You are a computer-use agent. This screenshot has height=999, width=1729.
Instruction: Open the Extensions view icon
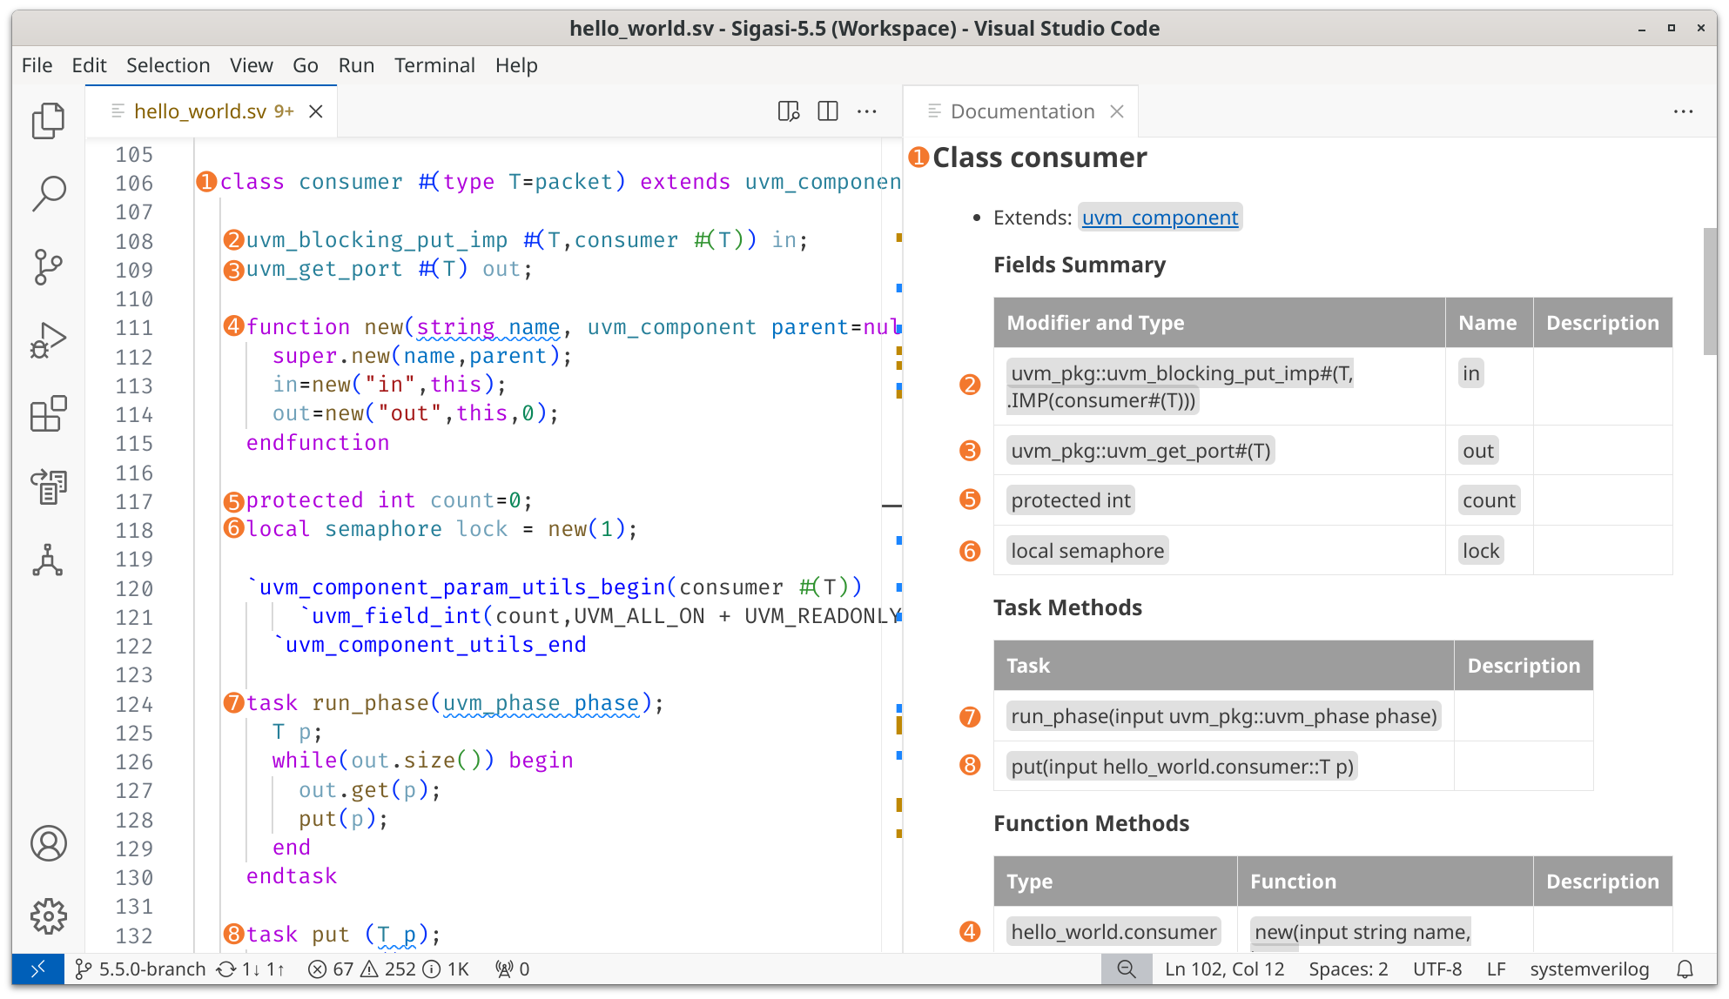click(x=49, y=414)
